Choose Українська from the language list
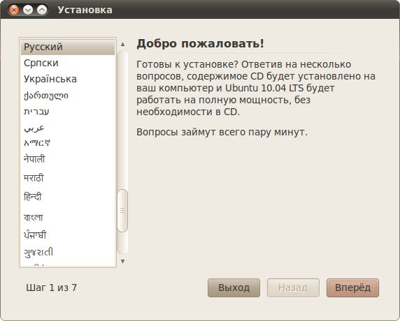Screen dimensions: 400x321 point(68,79)
